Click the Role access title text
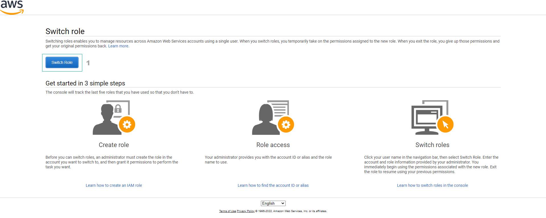The width and height of the screenshot is (546, 218). click(x=273, y=145)
